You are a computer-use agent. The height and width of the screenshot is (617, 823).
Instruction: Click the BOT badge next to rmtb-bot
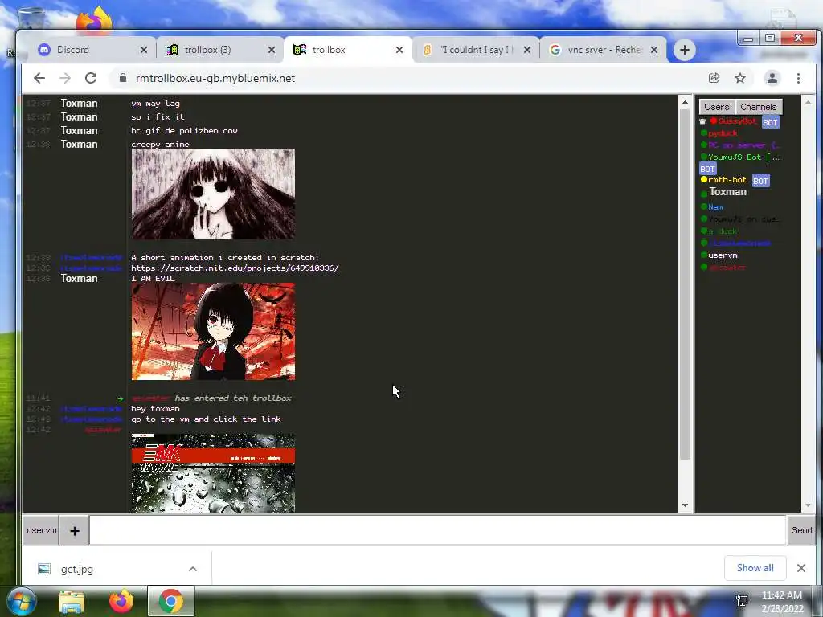click(x=760, y=181)
